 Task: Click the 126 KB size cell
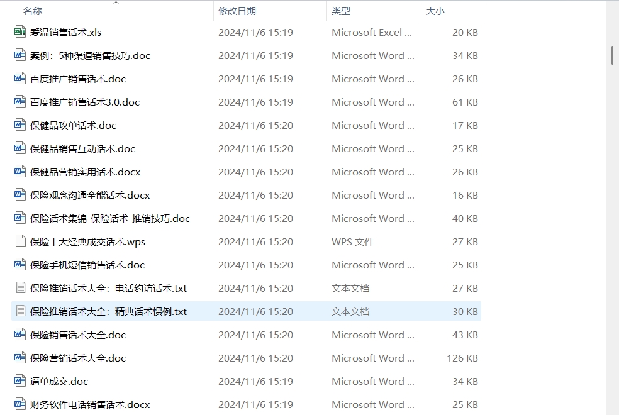tap(462, 358)
